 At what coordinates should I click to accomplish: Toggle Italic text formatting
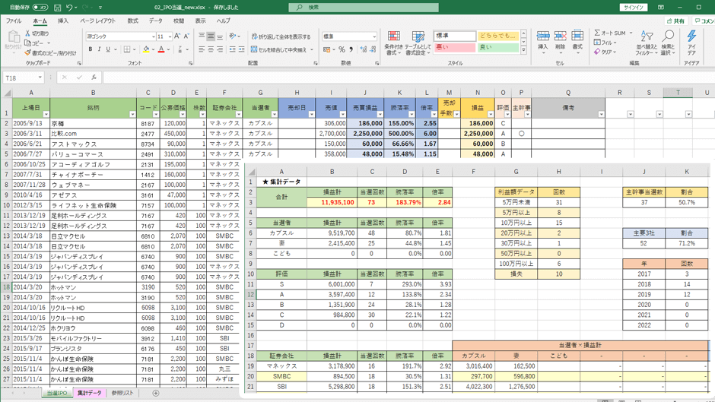[99, 49]
